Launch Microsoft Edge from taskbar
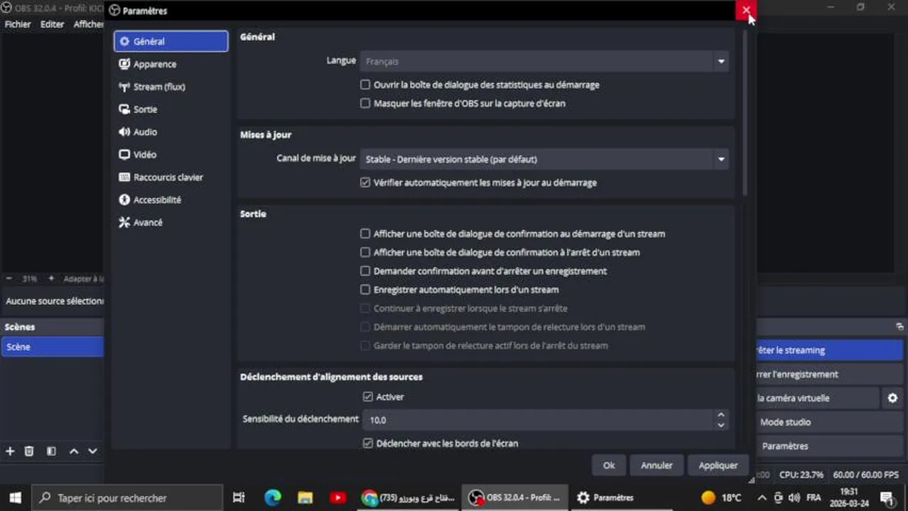 pos(273,498)
